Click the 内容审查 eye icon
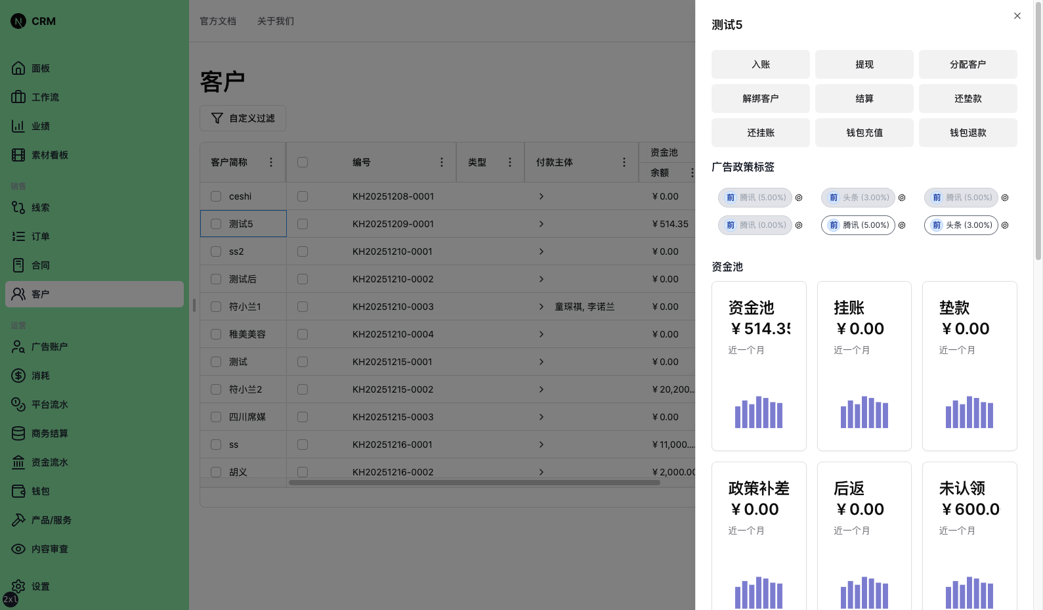 [x=18, y=549]
